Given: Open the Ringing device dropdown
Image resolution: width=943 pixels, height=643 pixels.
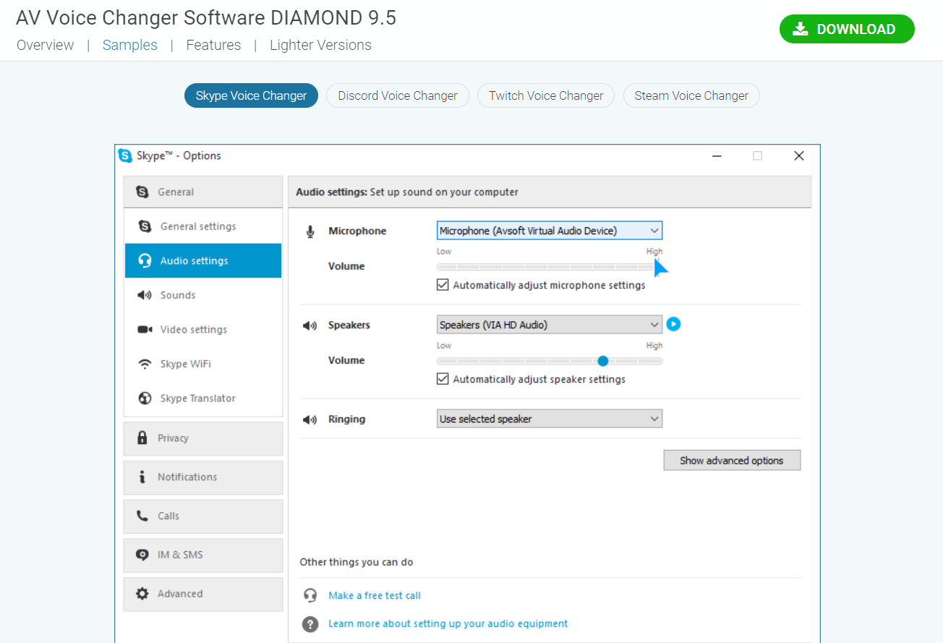Looking at the screenshot, I should (550, 419).
